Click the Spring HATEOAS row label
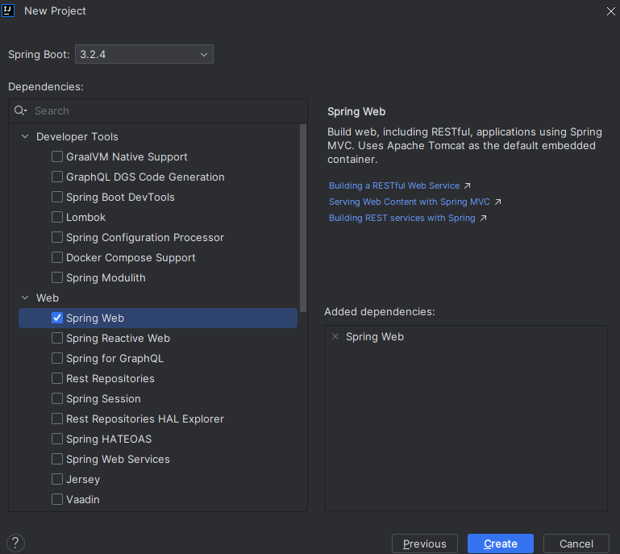This screenshot has height=554, width=620. click(x=109, y=439)
